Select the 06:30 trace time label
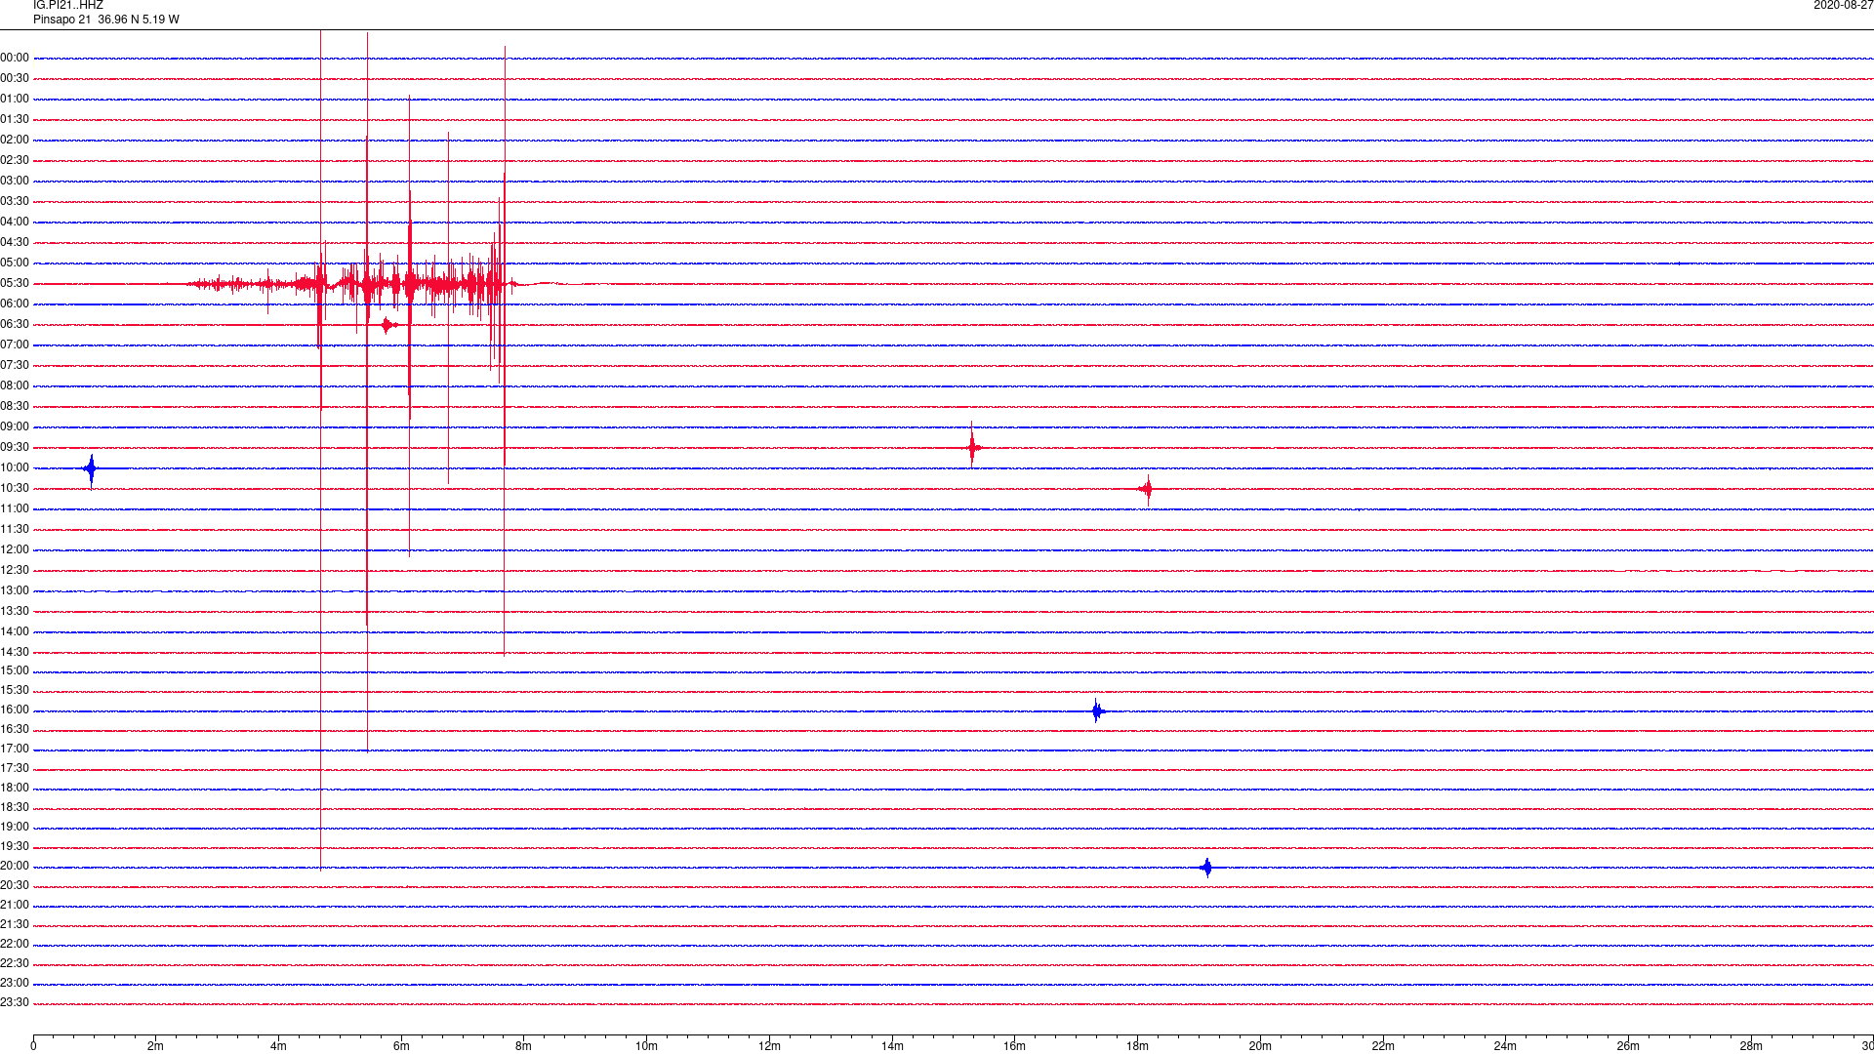 [x=15, y=324]
